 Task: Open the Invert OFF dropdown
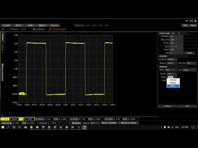pos(177,50)
